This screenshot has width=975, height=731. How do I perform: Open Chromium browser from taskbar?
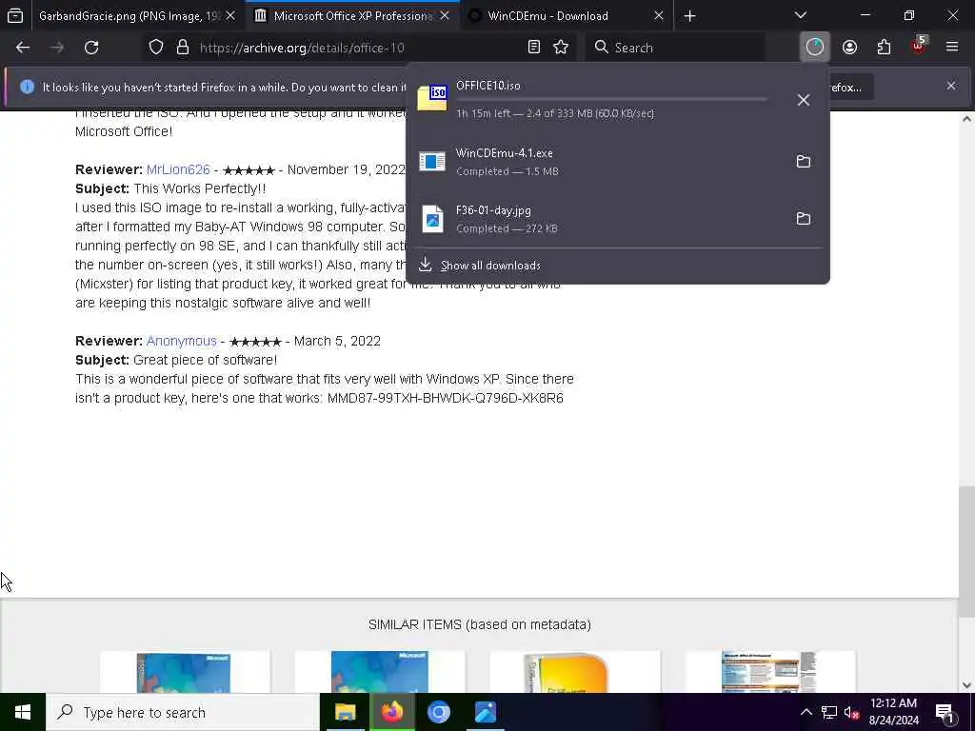click(x=438, y=712)
